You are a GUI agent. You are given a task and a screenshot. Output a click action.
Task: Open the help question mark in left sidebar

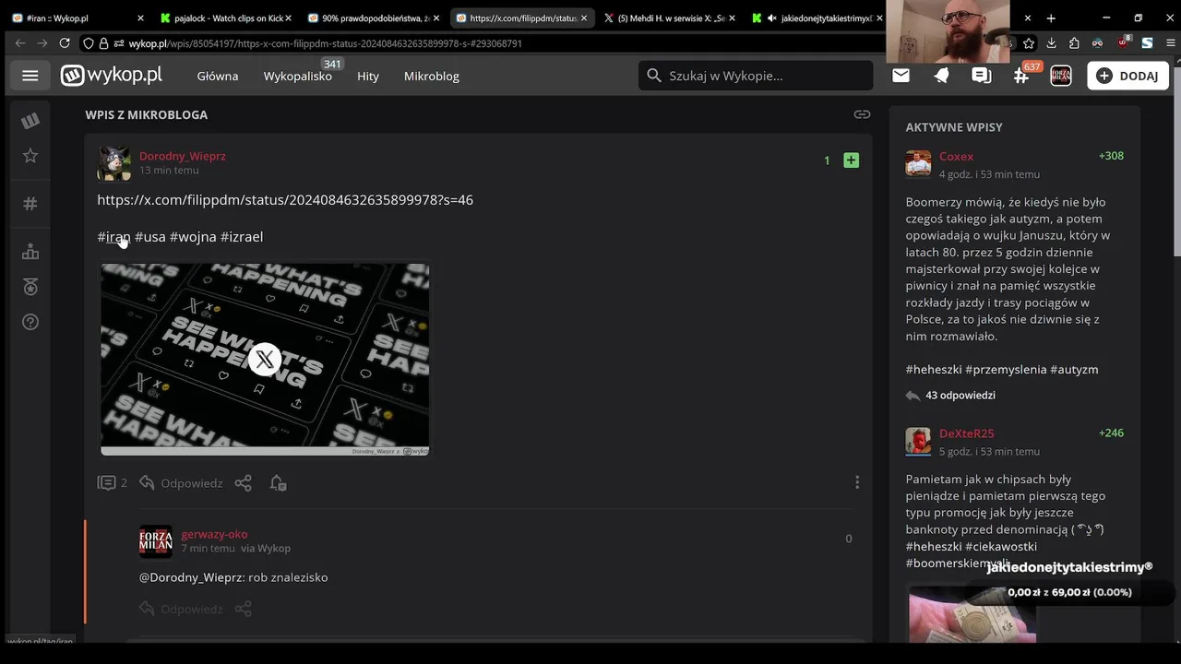click(x=30, y=322)
